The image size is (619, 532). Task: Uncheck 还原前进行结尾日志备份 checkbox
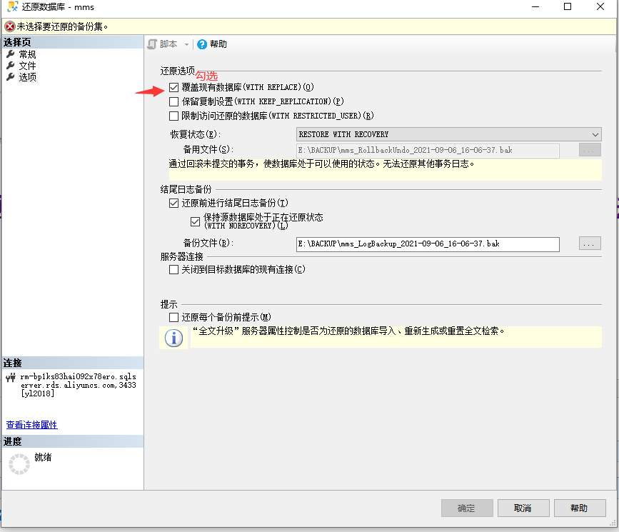click(173, 203)
